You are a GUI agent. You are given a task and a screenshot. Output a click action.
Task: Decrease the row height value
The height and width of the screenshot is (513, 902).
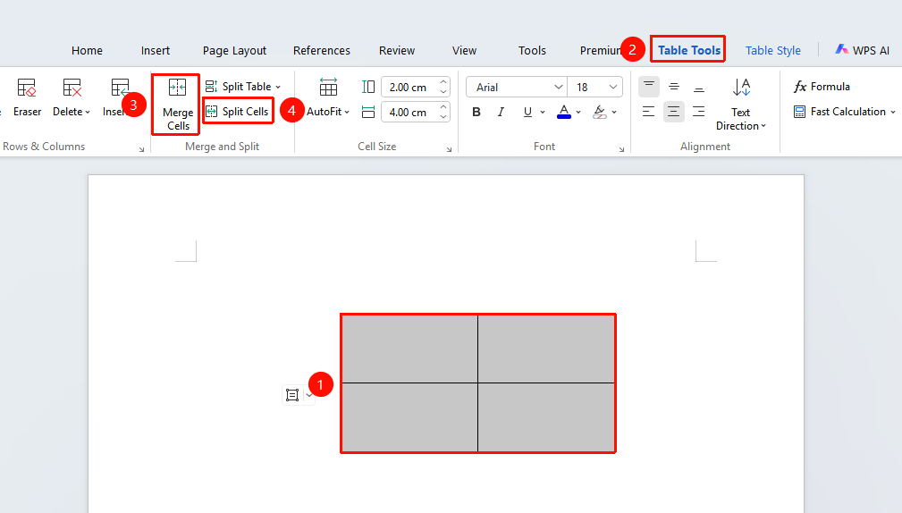point(443,92)
